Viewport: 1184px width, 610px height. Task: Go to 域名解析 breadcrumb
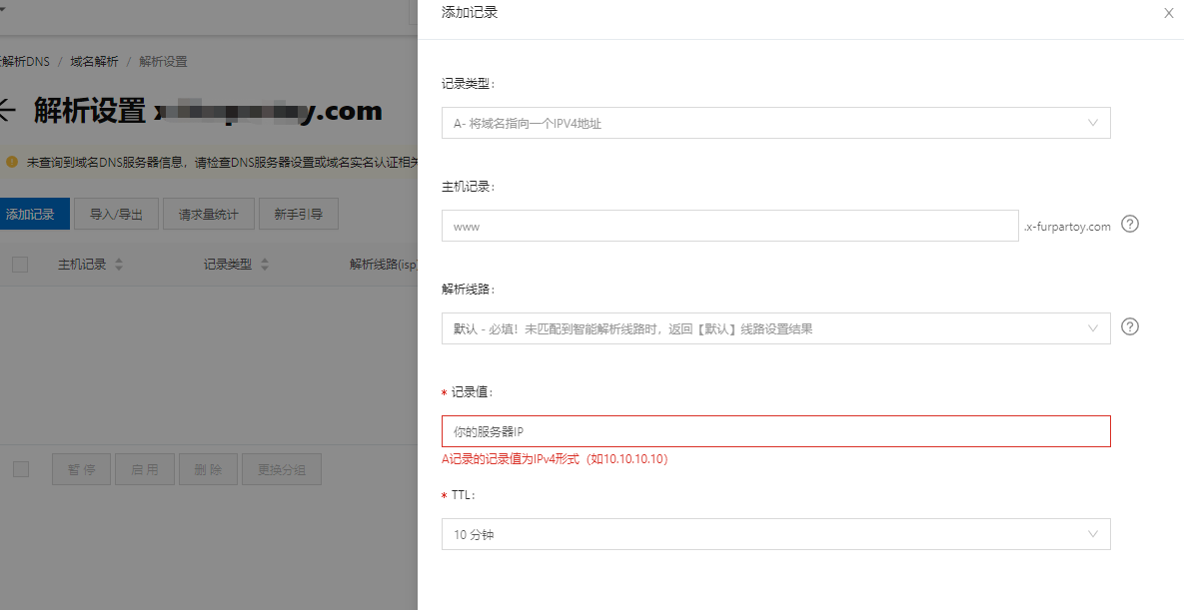click(94, 61)
